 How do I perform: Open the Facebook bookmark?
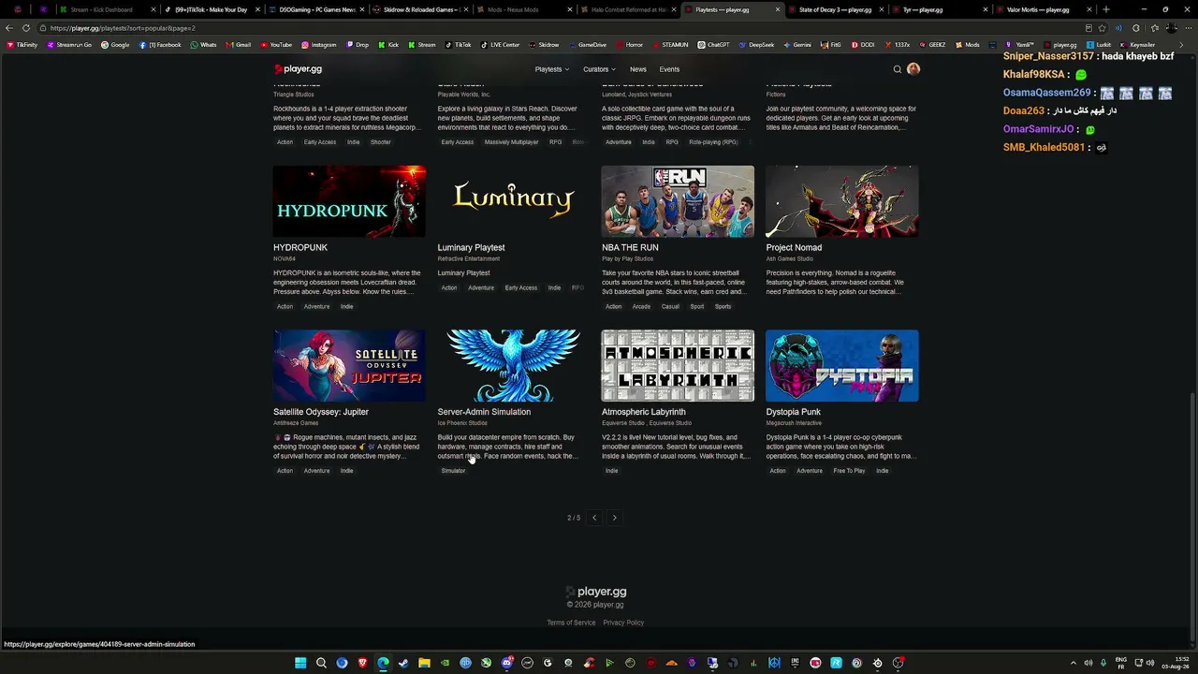click(160, 45)
